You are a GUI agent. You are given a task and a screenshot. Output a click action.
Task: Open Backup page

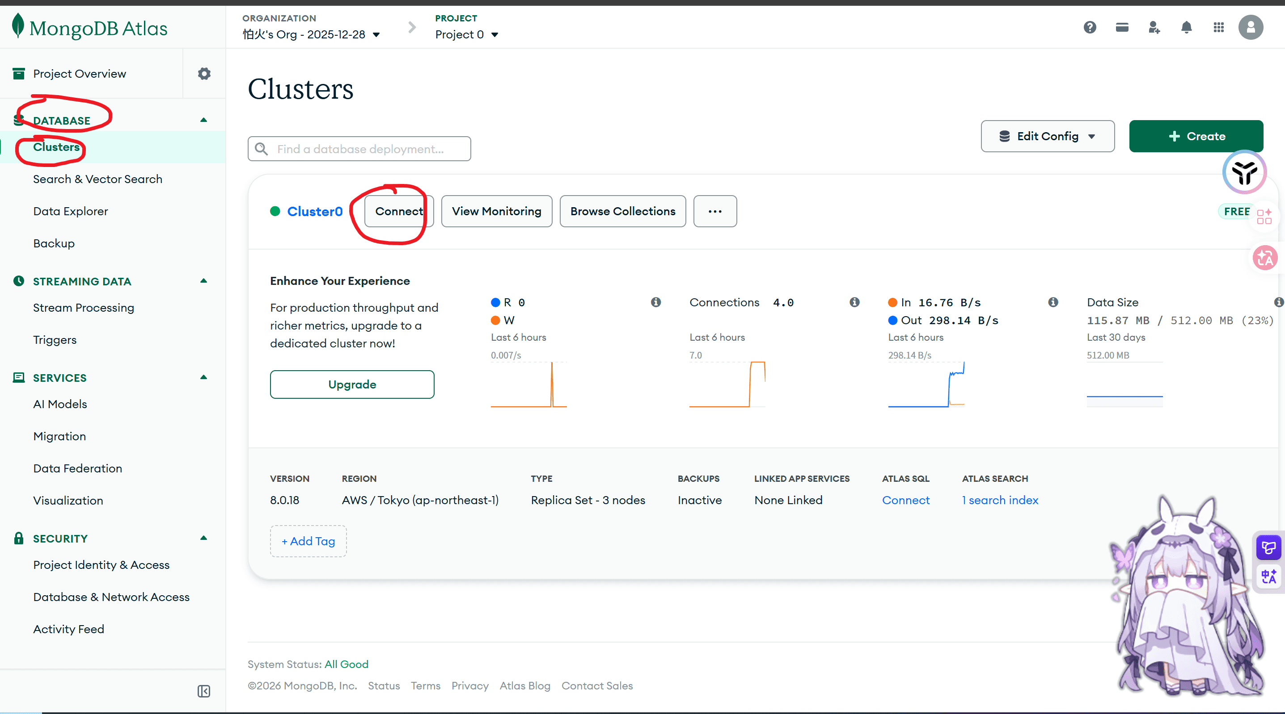pos(54,243)
